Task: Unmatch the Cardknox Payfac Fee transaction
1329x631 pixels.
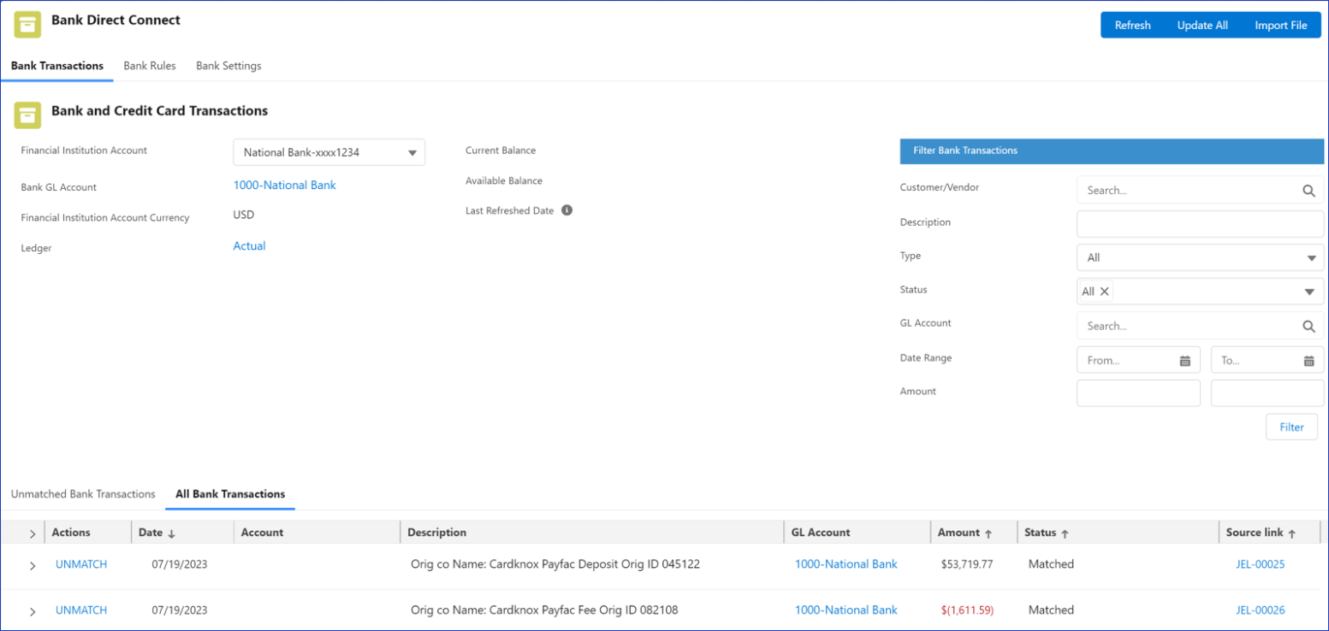Action: coord(81,610)
